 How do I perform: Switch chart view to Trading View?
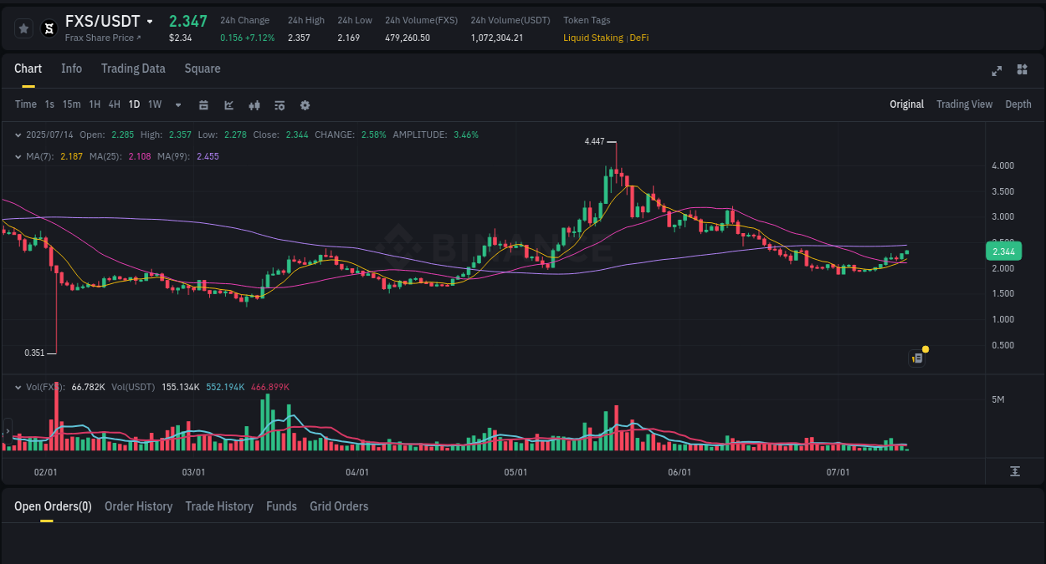pos(964,104)
